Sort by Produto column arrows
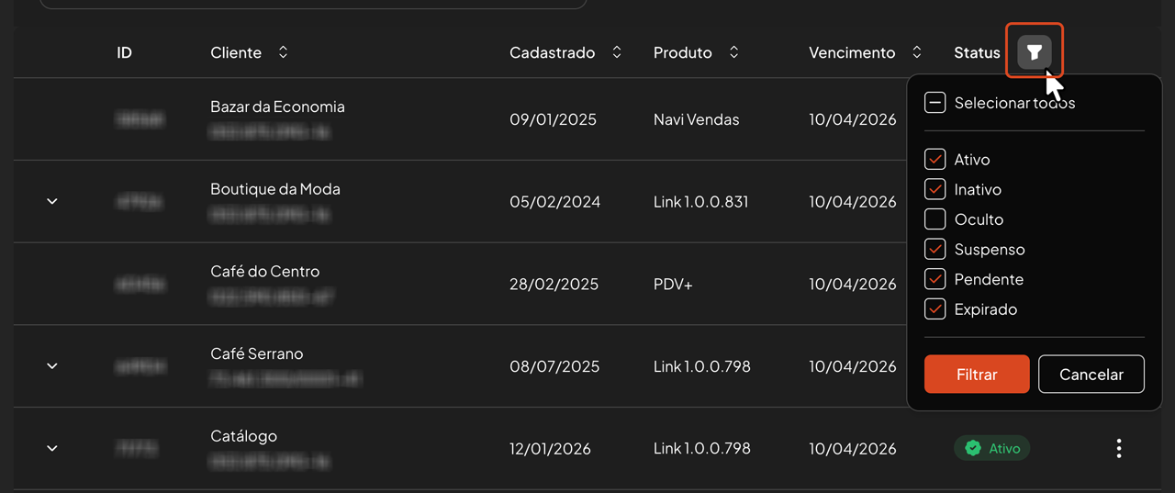1175x493 pixels. pos(733,52)
